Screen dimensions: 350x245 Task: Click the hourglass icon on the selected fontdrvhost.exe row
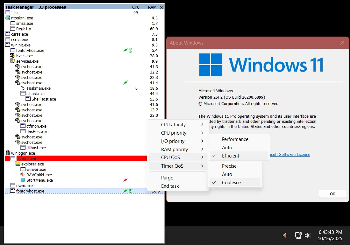(x=130, y=191)
